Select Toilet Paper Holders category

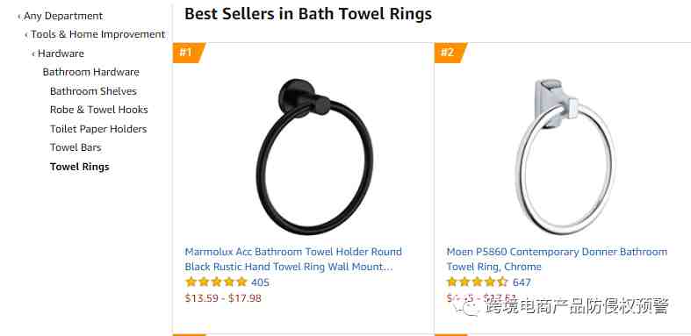(x=98, y=129)
